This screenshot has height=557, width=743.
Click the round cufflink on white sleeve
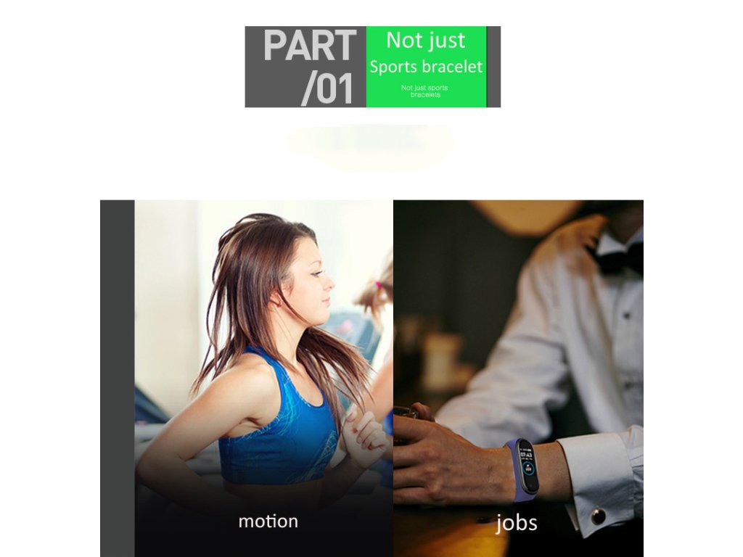[599, 515]
